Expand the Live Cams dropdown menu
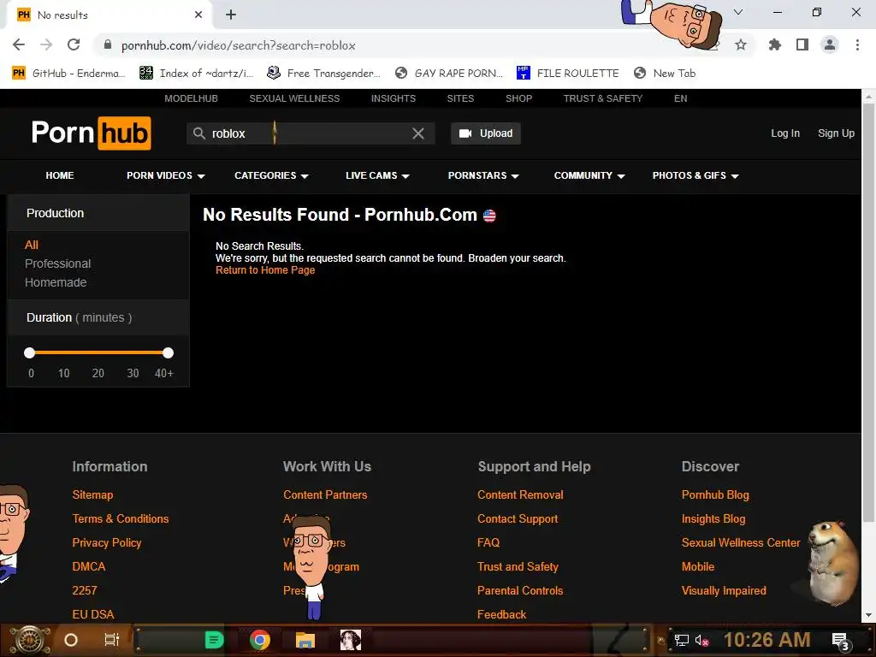The image size is (876, 657). click(x=377, y=175)
